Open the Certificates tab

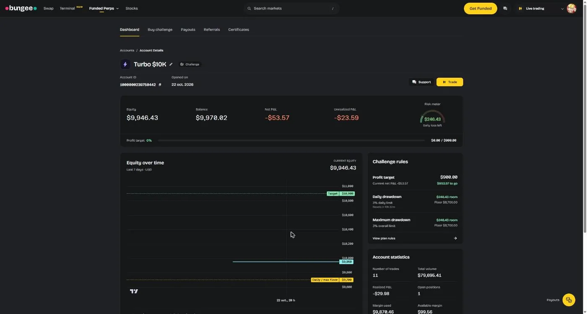(239, 30)
